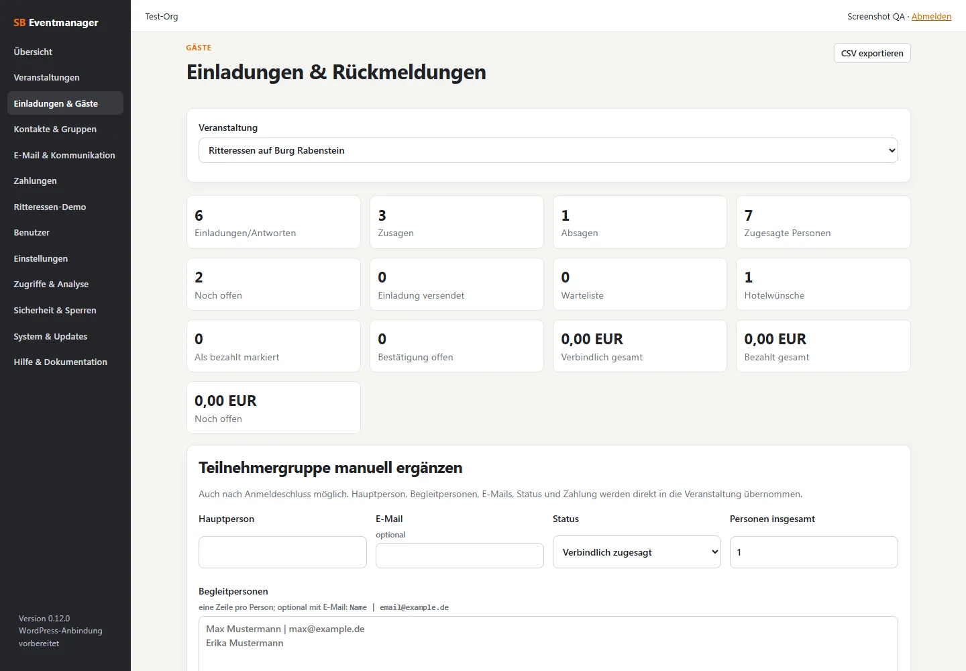Screen dimensions: 966x671
Task: Open the Status dropdown Verbindlich zugesagt
Action: (x=637, y=552)
